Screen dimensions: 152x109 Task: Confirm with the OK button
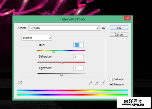click(119, 28)
